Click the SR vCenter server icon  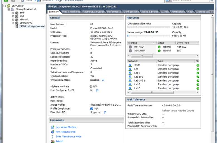point(9,6)
